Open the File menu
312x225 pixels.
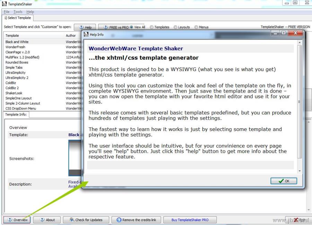pyautogui.click(x=7, y=12)
